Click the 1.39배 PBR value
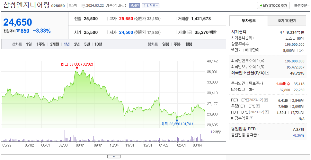 (281, 113)
